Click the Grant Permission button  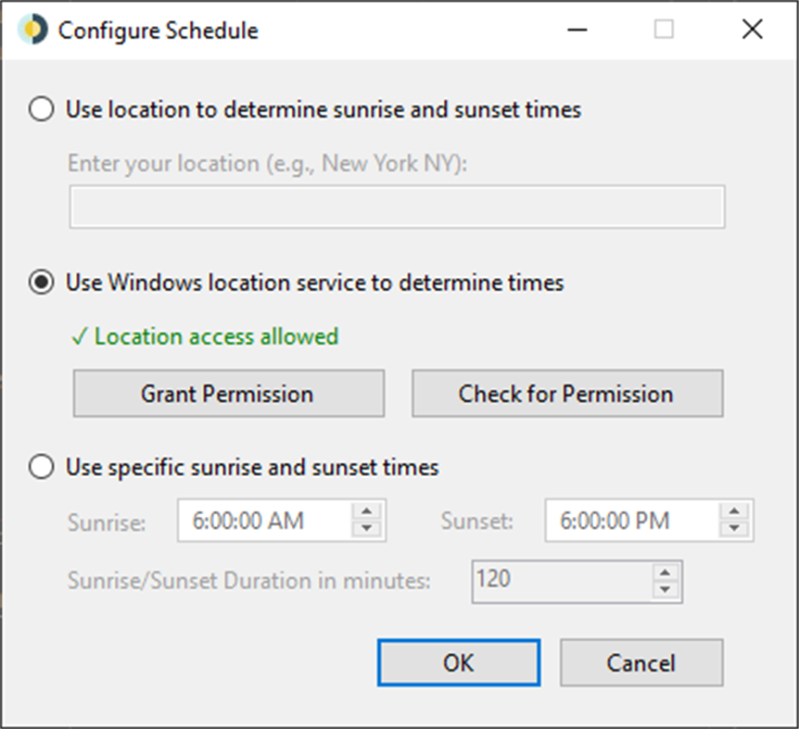227,393
